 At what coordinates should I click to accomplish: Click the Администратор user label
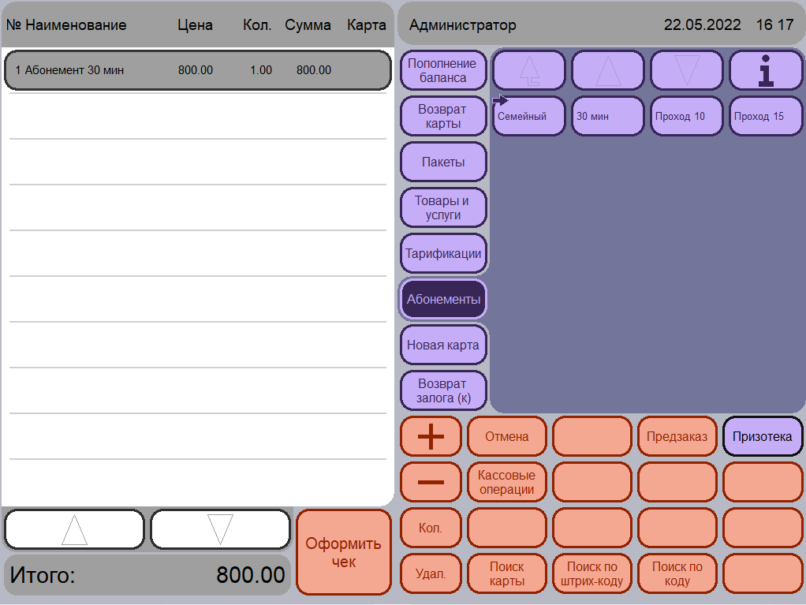coord(463,24)
